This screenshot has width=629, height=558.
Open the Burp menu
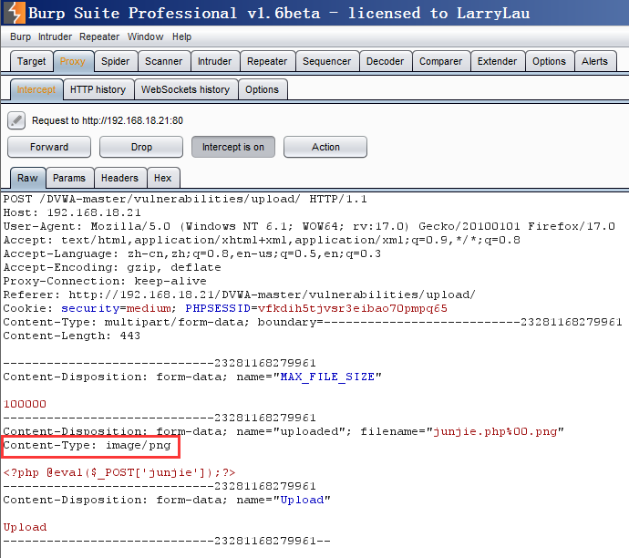(20, 36)
